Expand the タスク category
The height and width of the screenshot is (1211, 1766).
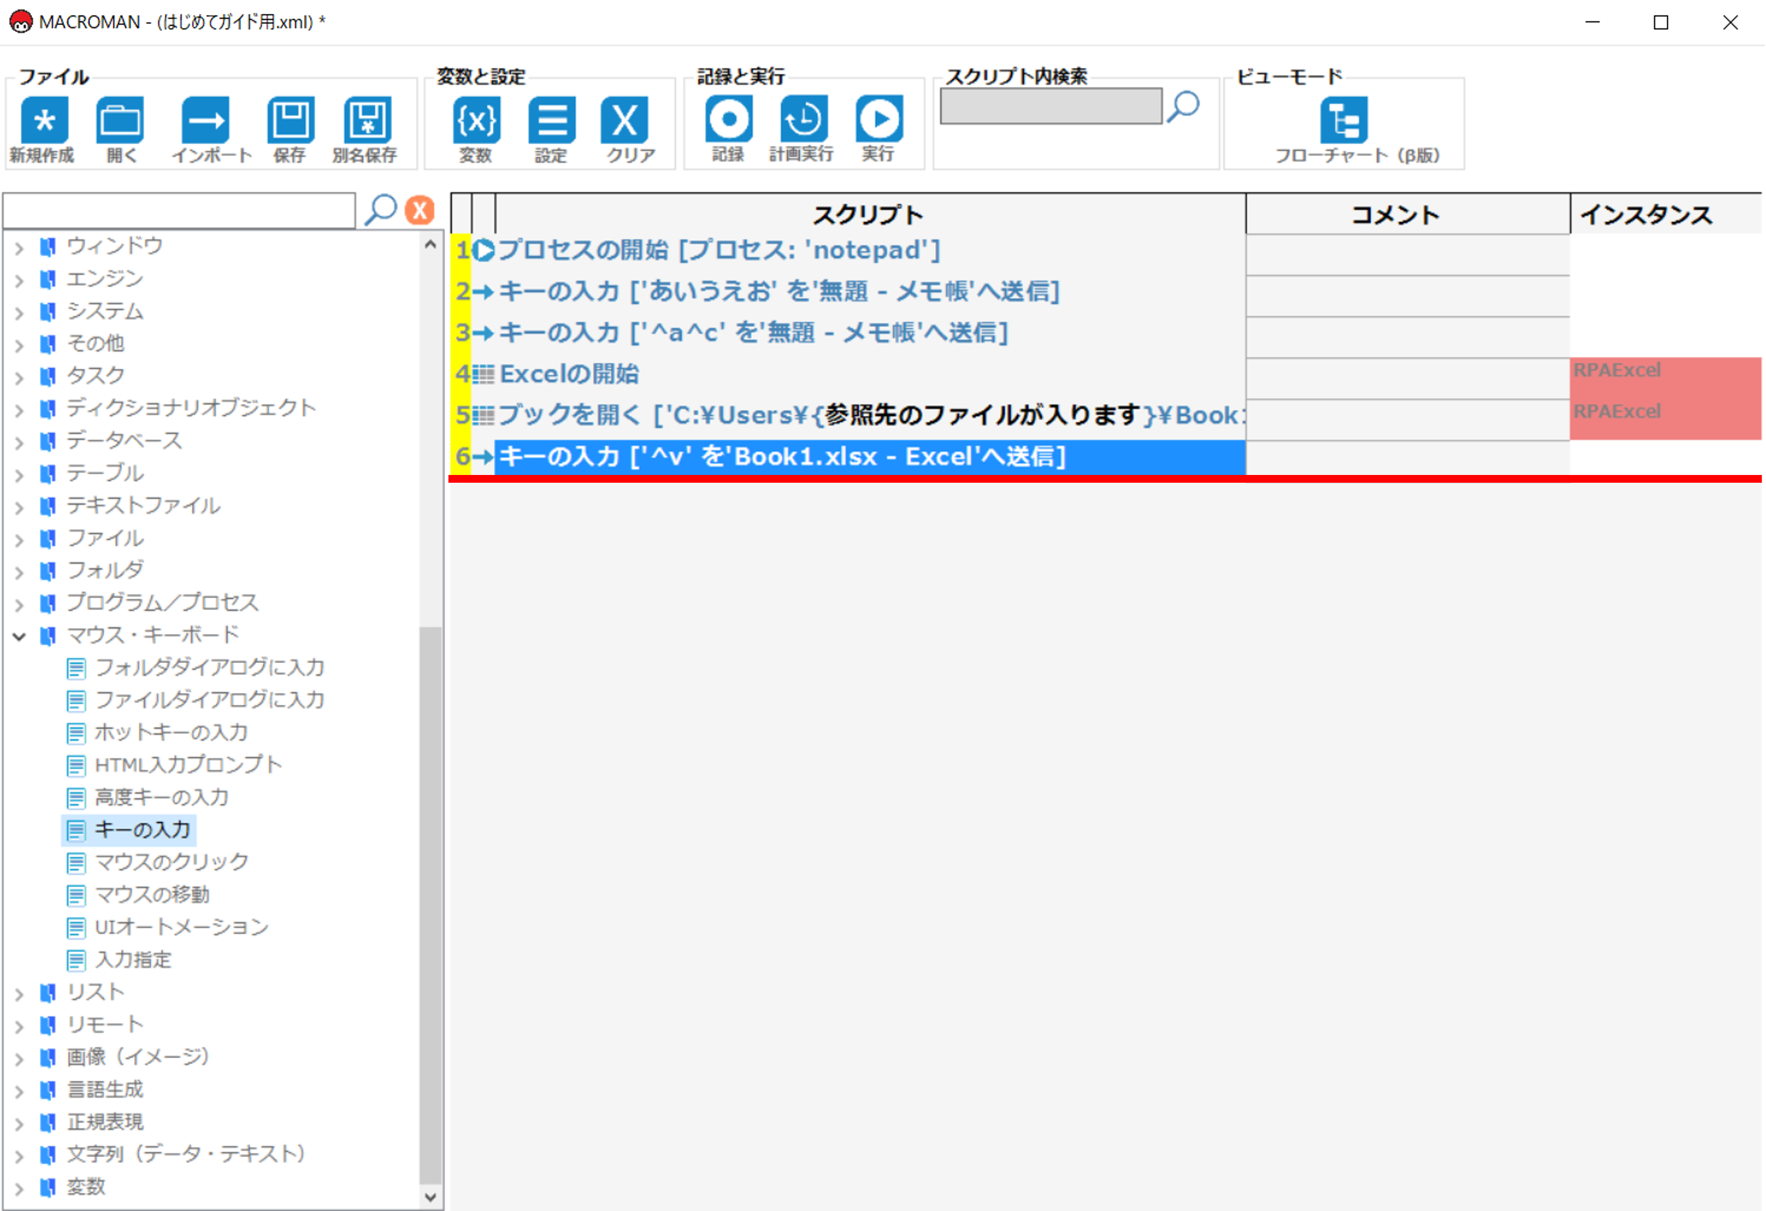[19, 377]
